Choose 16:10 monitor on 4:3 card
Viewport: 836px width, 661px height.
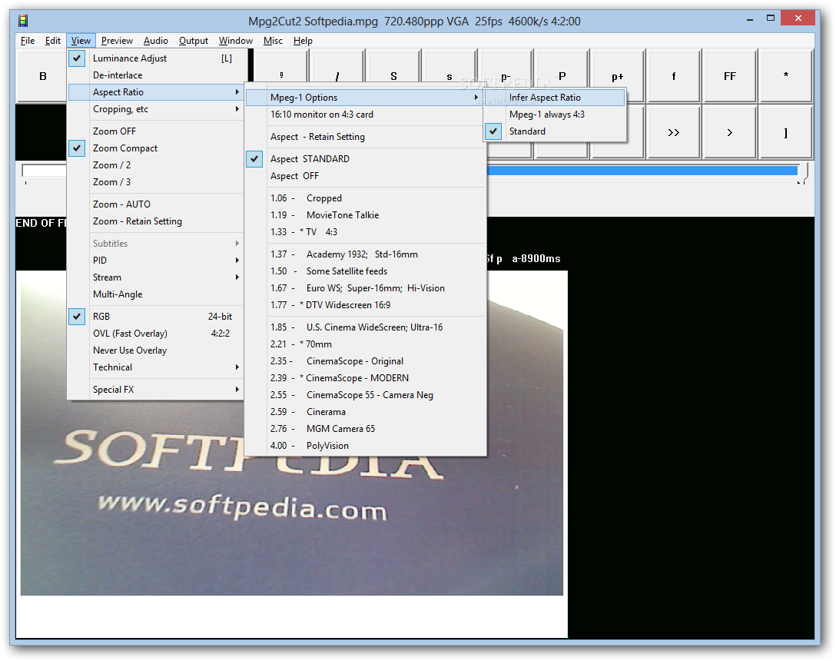point(366,115)
